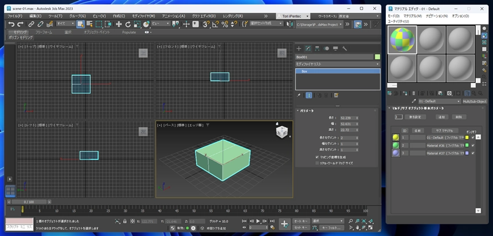The height and width of the screenshot is (236, 493).
Task: Open the Modifiers(M) menu
Action: [x=143, y=16]
